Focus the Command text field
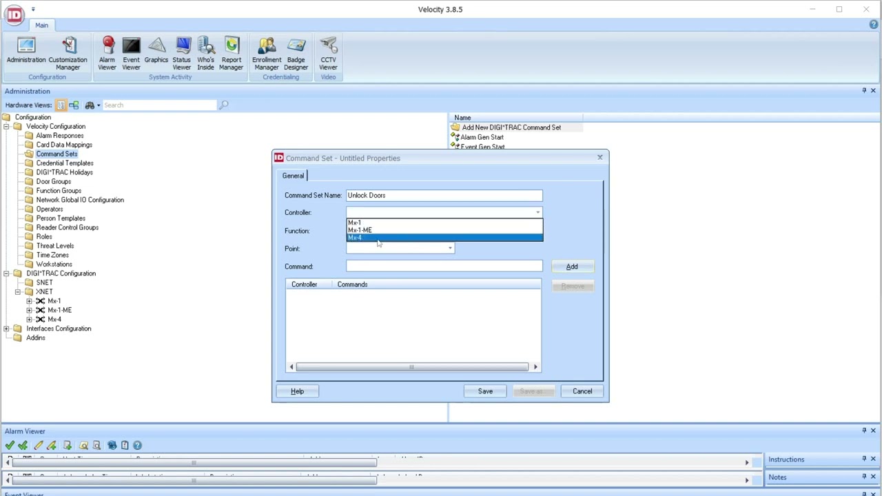This screenshot has width=882, height=496. [x=444, y=267]
